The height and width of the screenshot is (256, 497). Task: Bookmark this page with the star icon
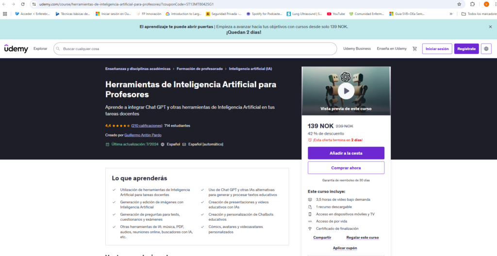(x=459, y=4)
